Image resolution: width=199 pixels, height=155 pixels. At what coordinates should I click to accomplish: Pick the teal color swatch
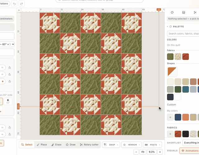[186, 89]
